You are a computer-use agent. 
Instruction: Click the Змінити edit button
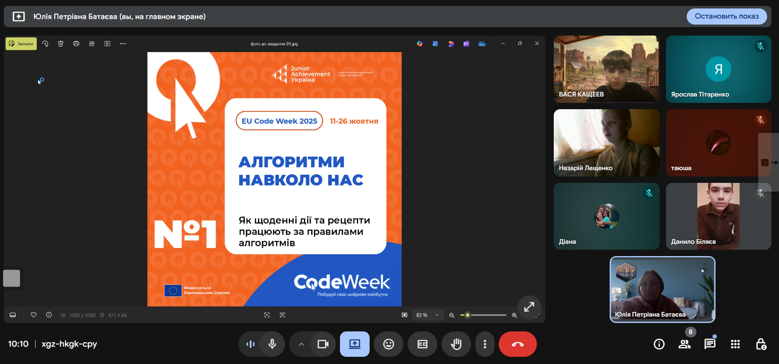[x=21, y=44]
